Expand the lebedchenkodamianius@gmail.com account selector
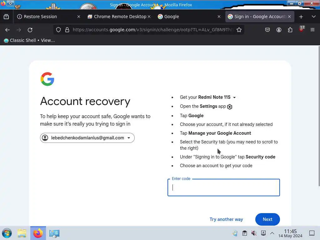The height and width of the screenshot is (240, 320). pyautogui.click(x=87, y=138)
